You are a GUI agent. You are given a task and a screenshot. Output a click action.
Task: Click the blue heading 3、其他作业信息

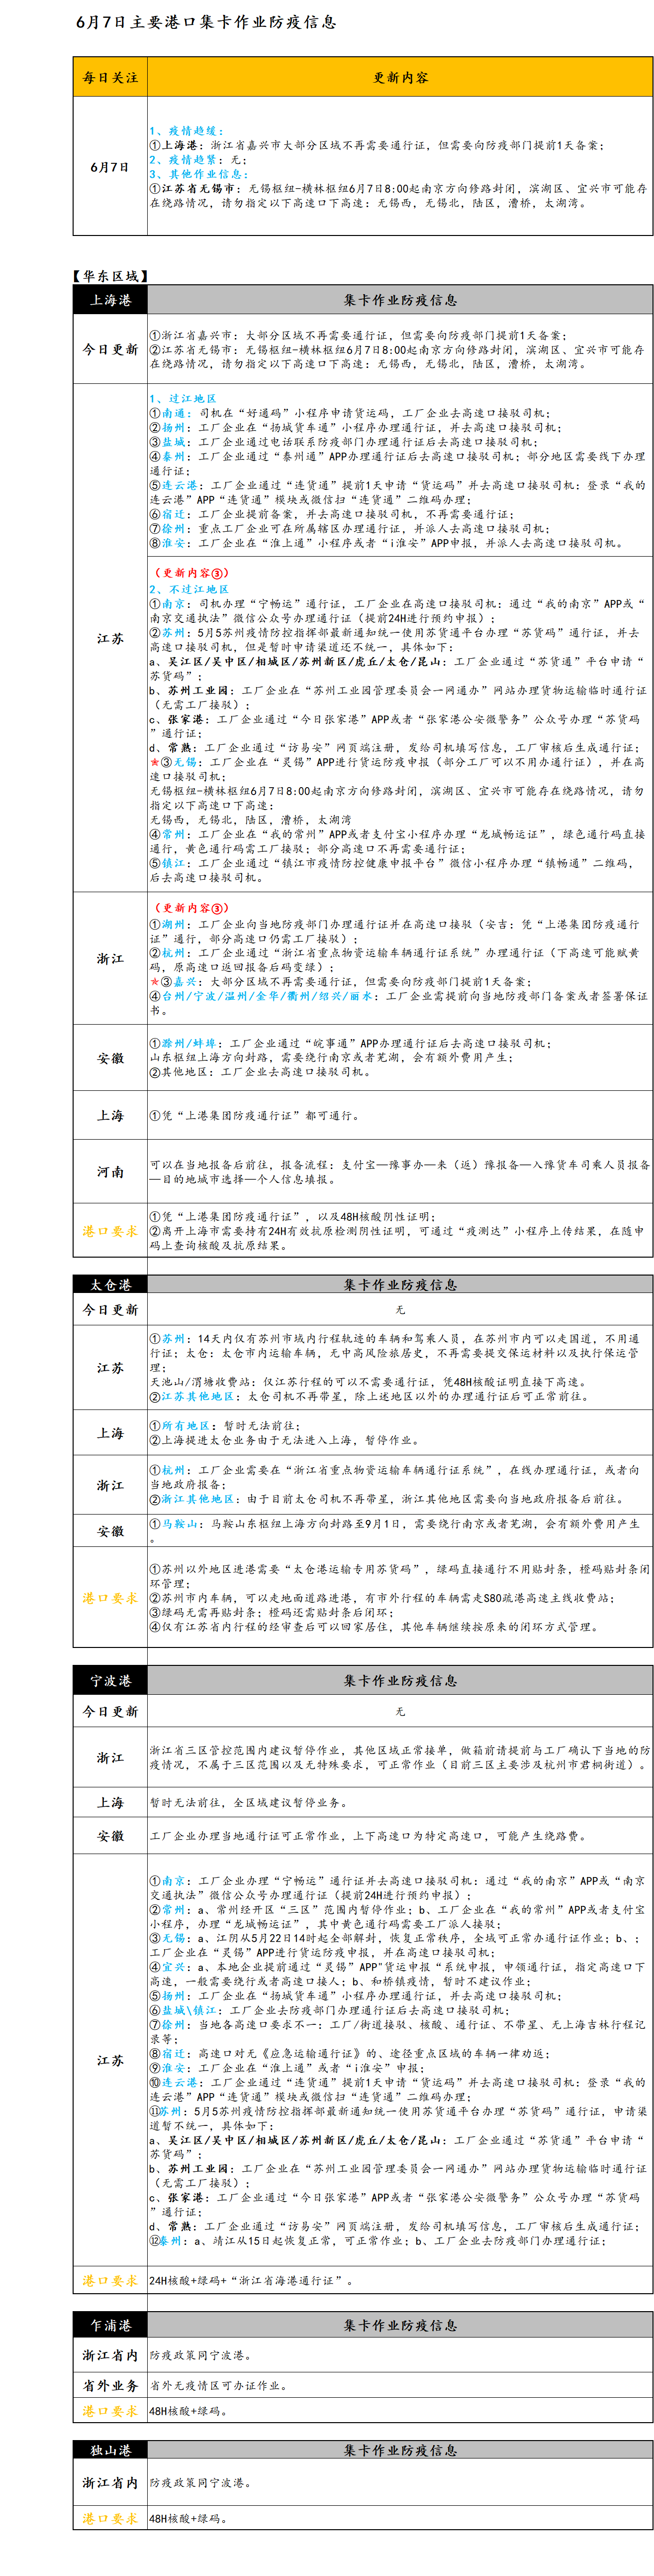coord(198,174)
